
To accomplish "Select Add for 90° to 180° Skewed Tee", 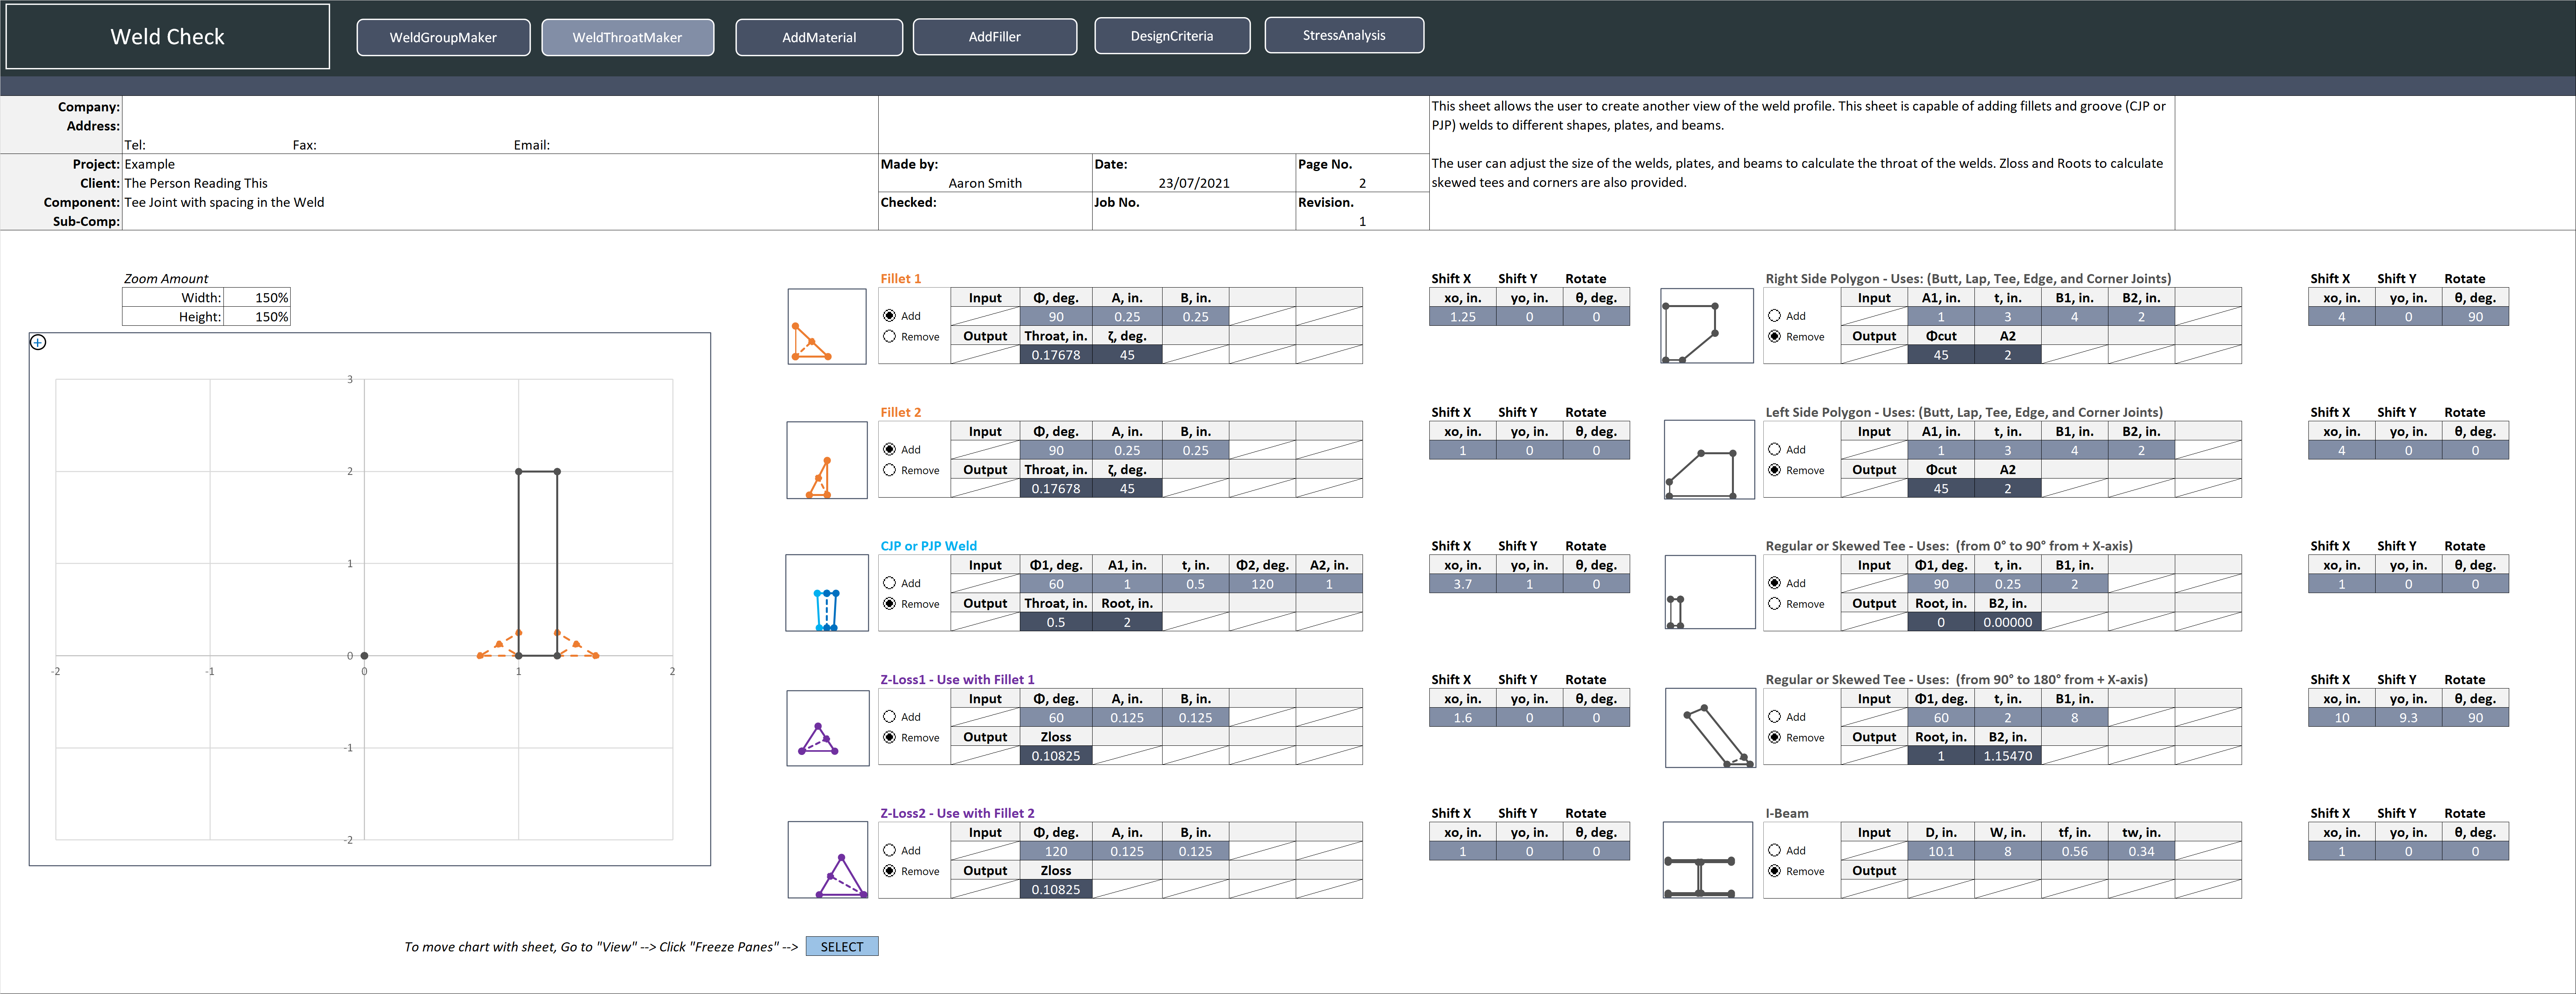I will pyautogui.click(x=1774, y=717).
